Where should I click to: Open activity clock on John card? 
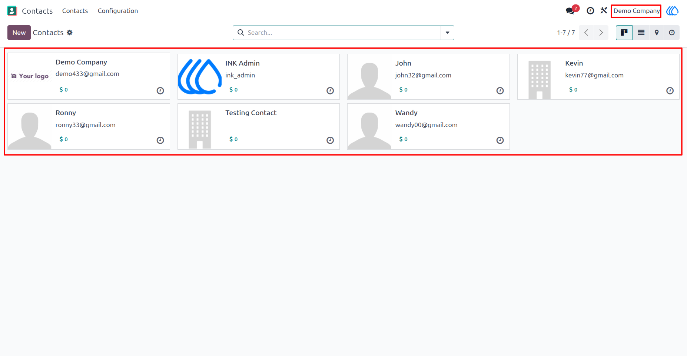click(x=500, y=91)
